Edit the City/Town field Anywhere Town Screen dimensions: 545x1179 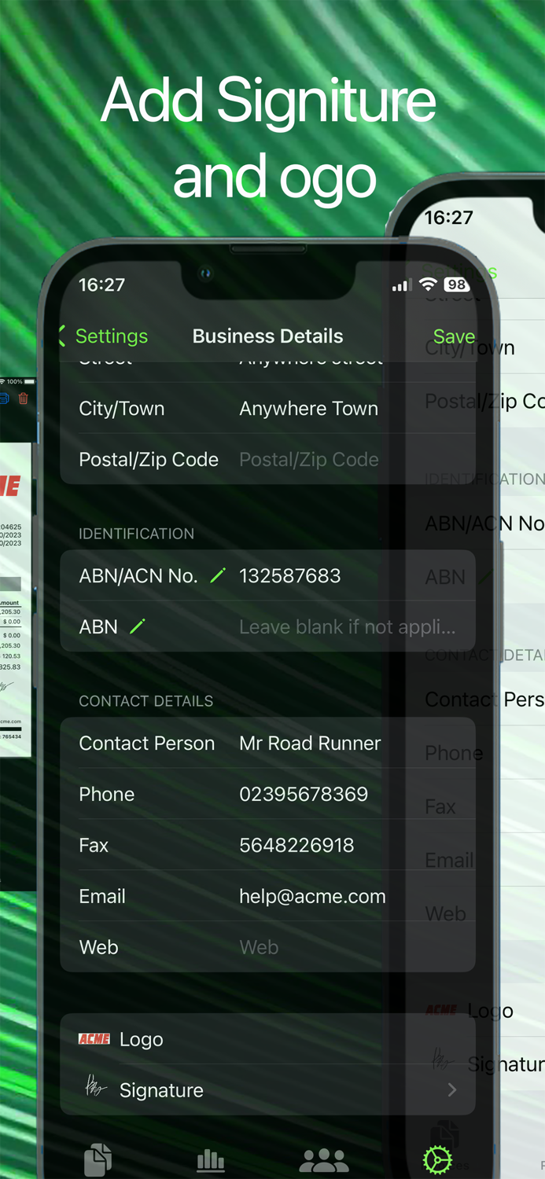pyautogui.click(x=308, y=409)
